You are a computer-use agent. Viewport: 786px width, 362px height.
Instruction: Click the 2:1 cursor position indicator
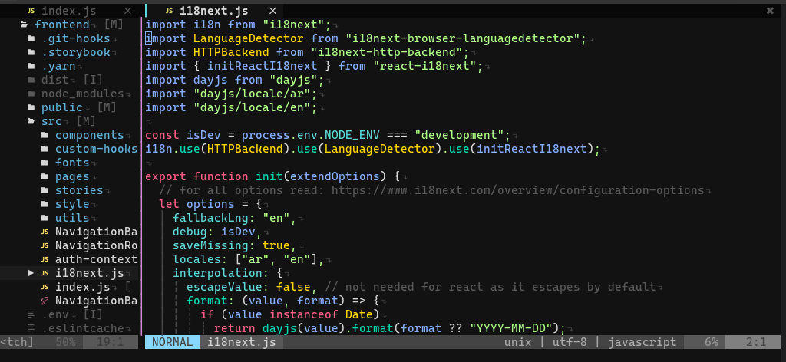pos(756,342)
